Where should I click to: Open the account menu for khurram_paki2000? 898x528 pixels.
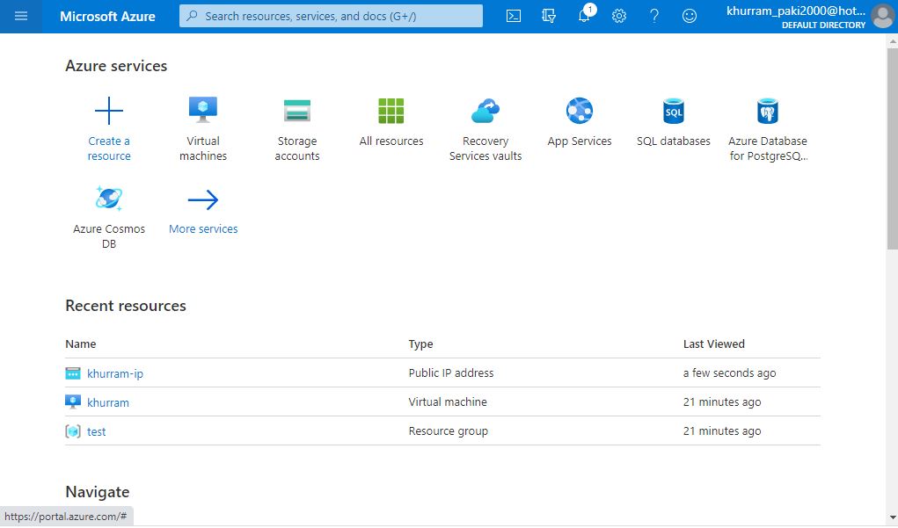[796, 17]
